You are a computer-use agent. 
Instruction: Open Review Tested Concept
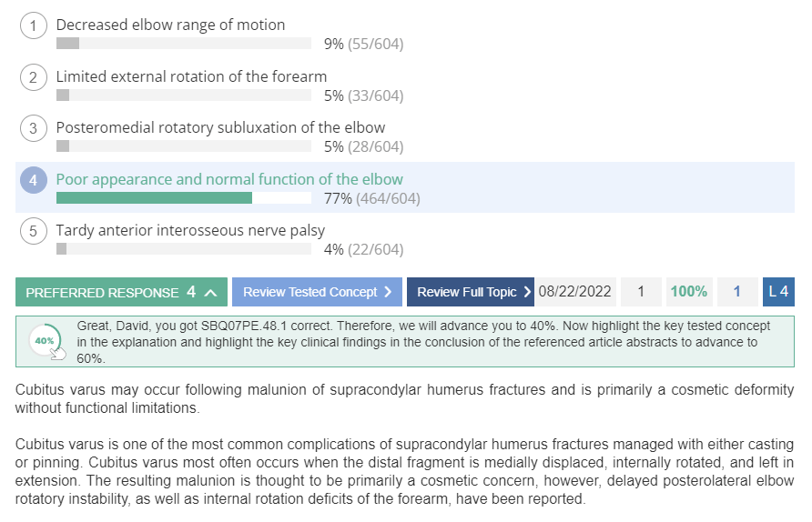point(317,292)
